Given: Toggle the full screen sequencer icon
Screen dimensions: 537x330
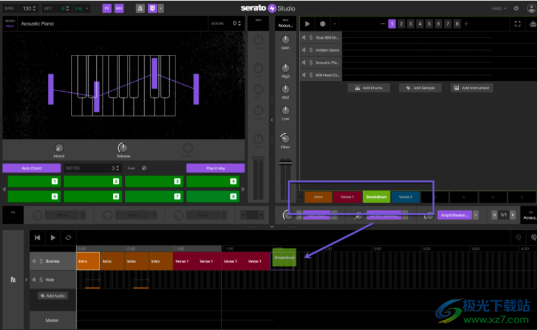Looking at the screenshot, I should coord(517,24).
